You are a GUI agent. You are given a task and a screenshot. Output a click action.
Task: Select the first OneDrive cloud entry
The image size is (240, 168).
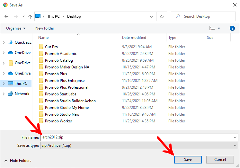pos(19,53)
